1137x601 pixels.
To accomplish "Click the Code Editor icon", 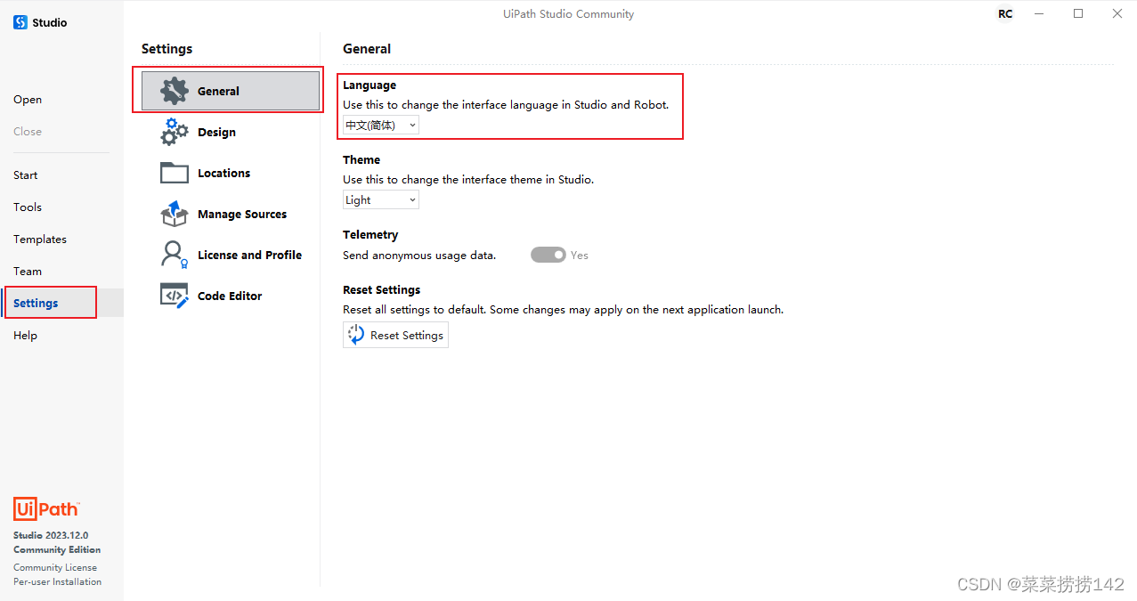I will (175, 296).
